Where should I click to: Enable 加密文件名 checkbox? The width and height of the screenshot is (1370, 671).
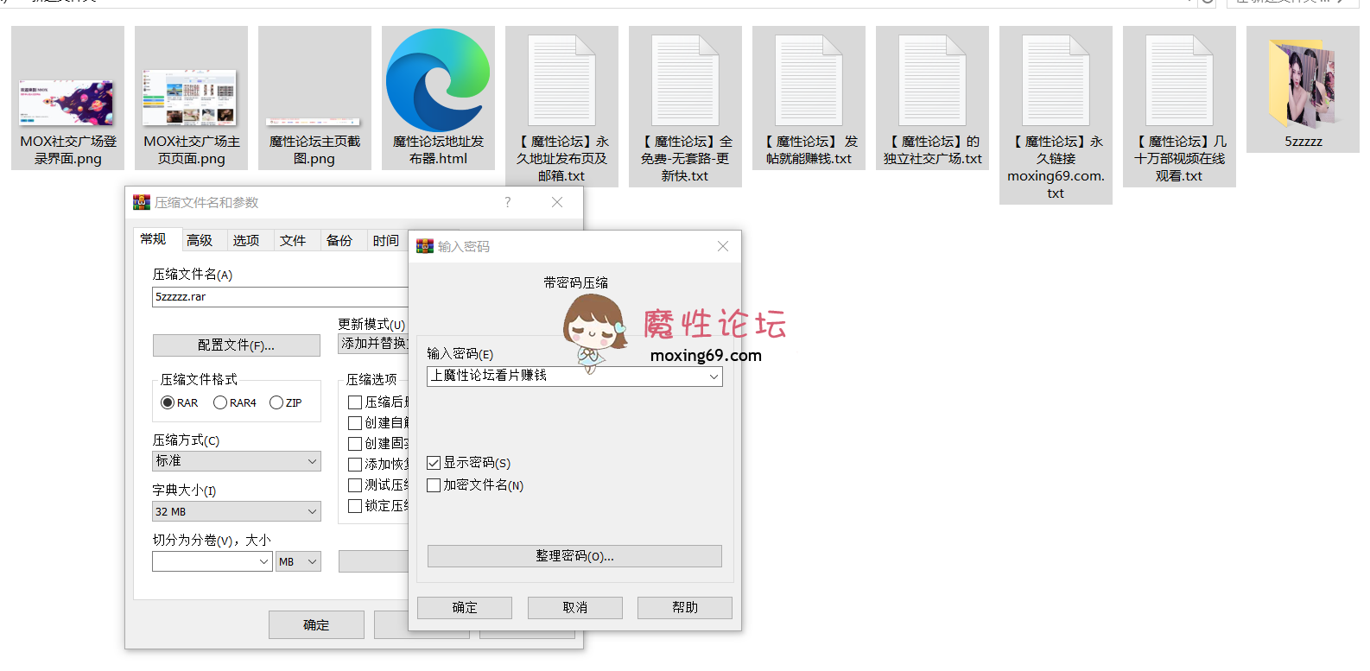click(x=434, y=485)
